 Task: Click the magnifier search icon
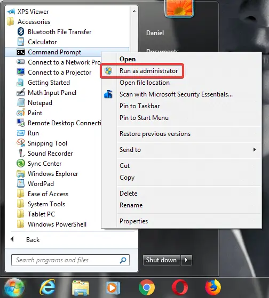(x=123, y=260)
